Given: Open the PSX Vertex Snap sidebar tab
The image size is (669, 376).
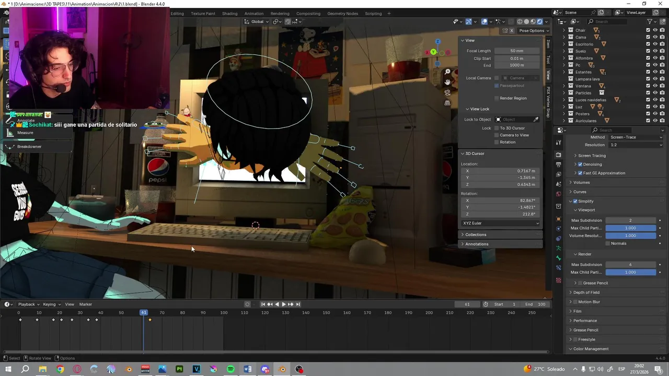Looking at the screenshot, I should [x=548, y=102].
